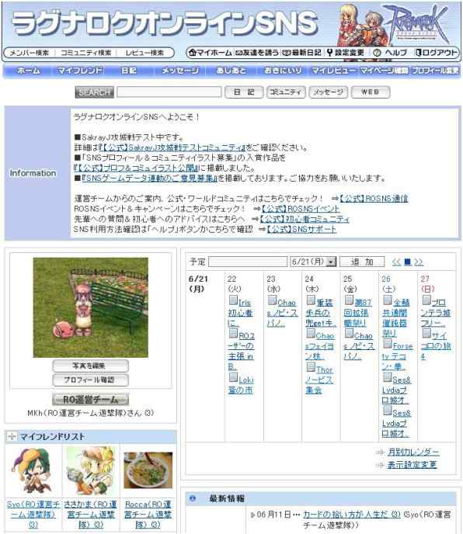This screenshot has height=534, width=463.
Task: Click the blue current-week square icon
Action: point(407,262)
